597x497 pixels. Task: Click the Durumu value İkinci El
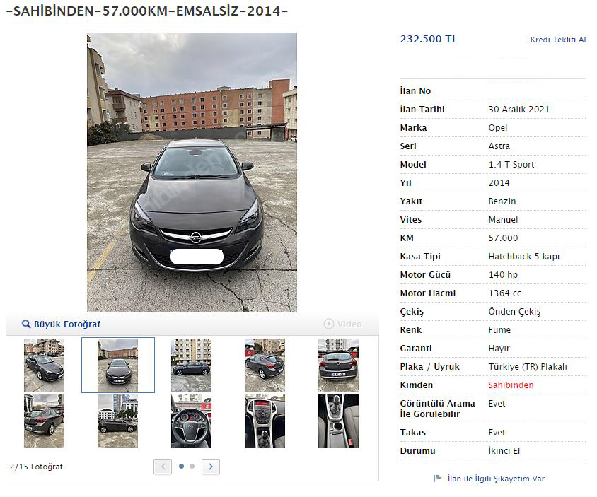click(504, 451)
